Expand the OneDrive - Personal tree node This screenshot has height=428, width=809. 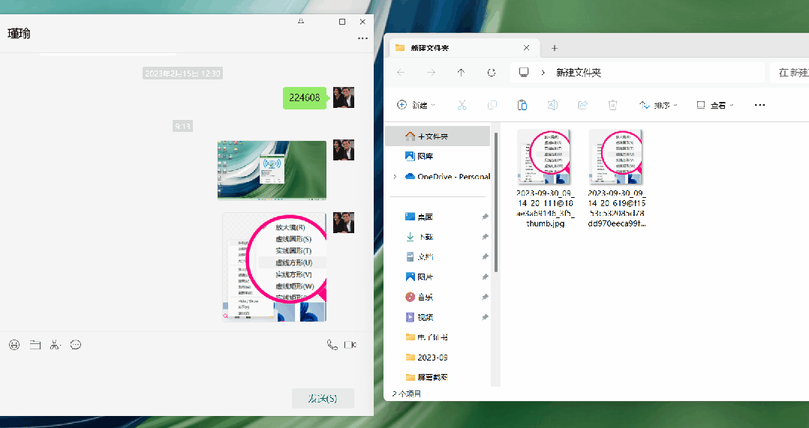point(395,176)
